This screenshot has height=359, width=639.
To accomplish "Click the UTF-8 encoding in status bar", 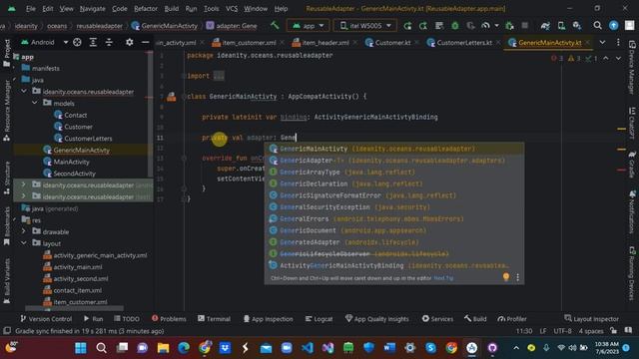I will click(x=562, y=331).
